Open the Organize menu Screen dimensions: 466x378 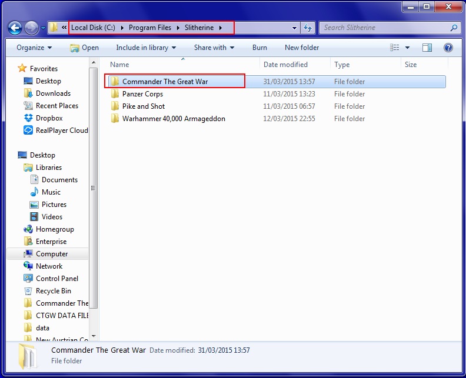pos(34,48)
